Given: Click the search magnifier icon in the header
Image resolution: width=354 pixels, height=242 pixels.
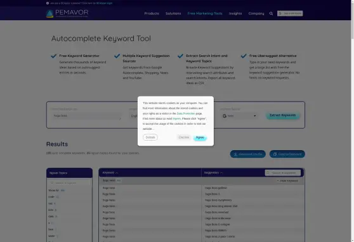Looking at the screenshot, I should pyautogui.click(x=271, y=13).
